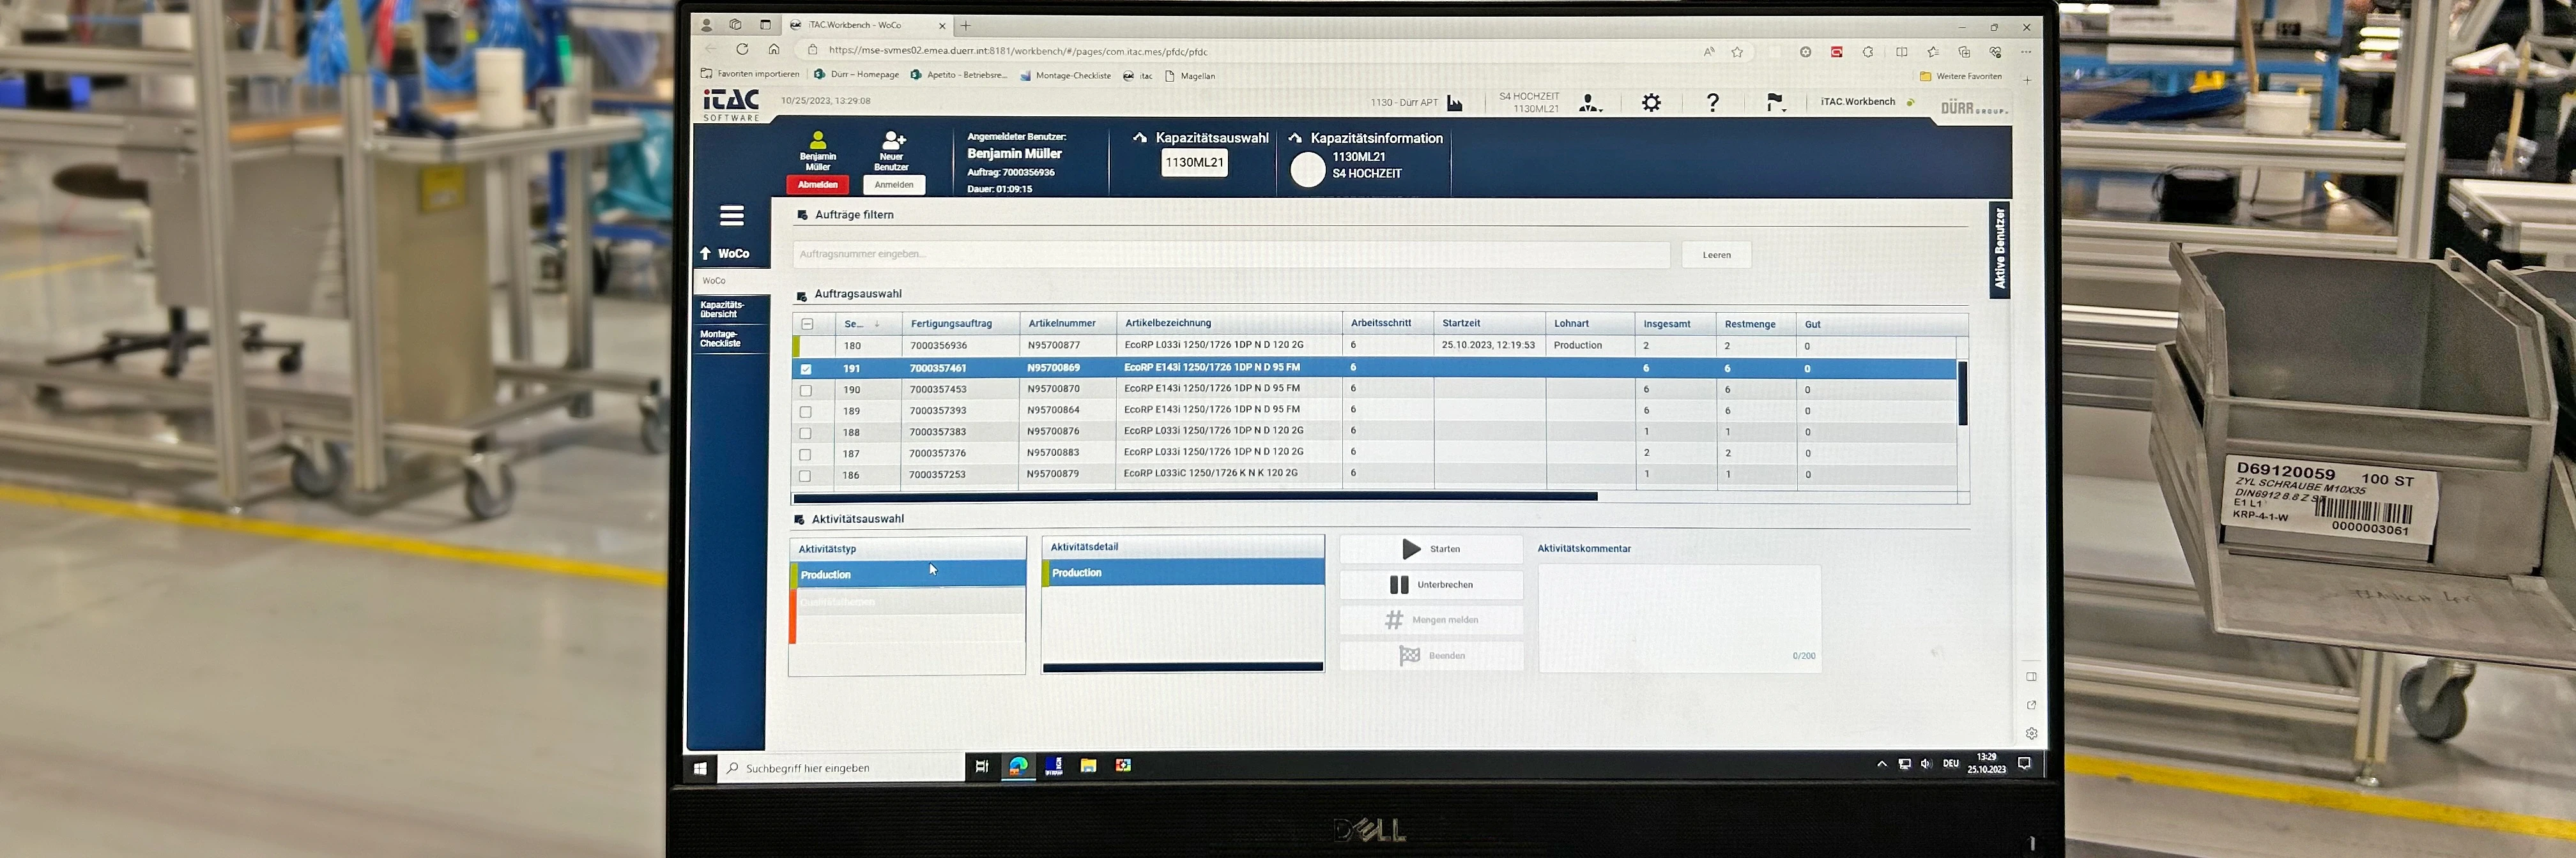Click the Leeren button
The image size is (2576, 858).
(x=1716, y=255)
